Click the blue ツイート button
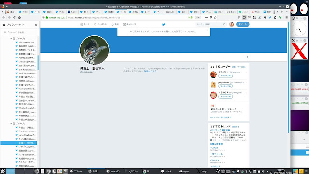 [242, 24]
